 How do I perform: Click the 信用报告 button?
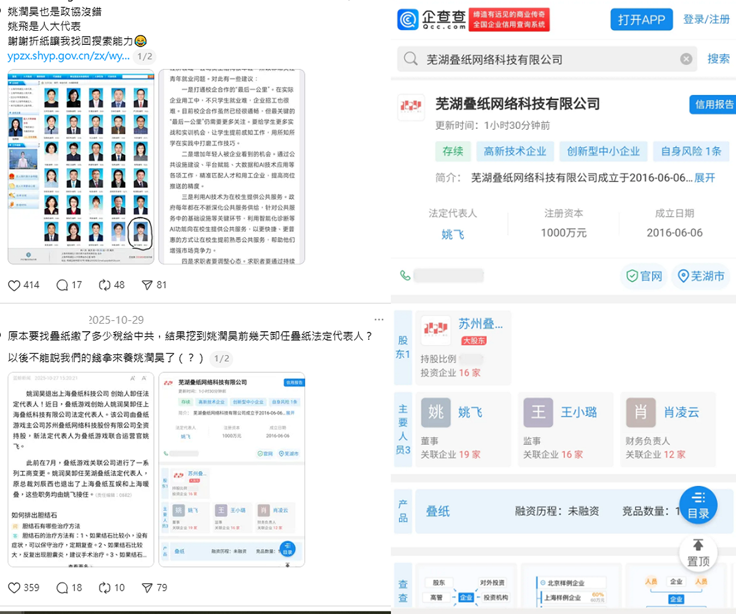click(x=713, y=104)
